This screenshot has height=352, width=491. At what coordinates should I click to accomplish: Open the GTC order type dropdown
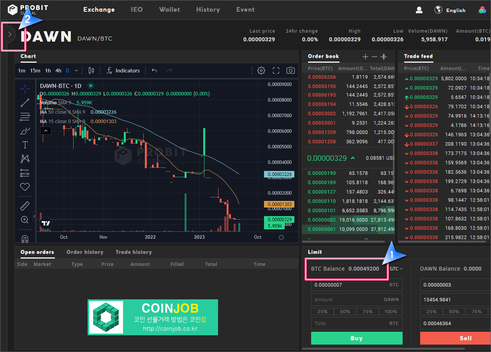(x=396, y=269)
